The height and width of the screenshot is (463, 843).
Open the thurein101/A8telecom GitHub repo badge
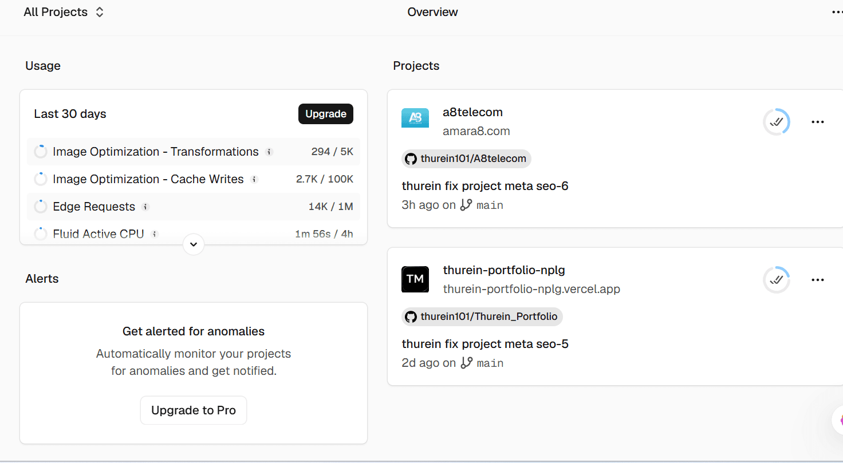[x=466, y=159]
